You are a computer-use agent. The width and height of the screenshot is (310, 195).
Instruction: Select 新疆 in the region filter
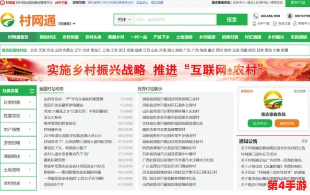tap(284, 50)
